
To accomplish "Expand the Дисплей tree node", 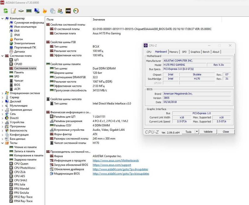I will pos(2,101).
